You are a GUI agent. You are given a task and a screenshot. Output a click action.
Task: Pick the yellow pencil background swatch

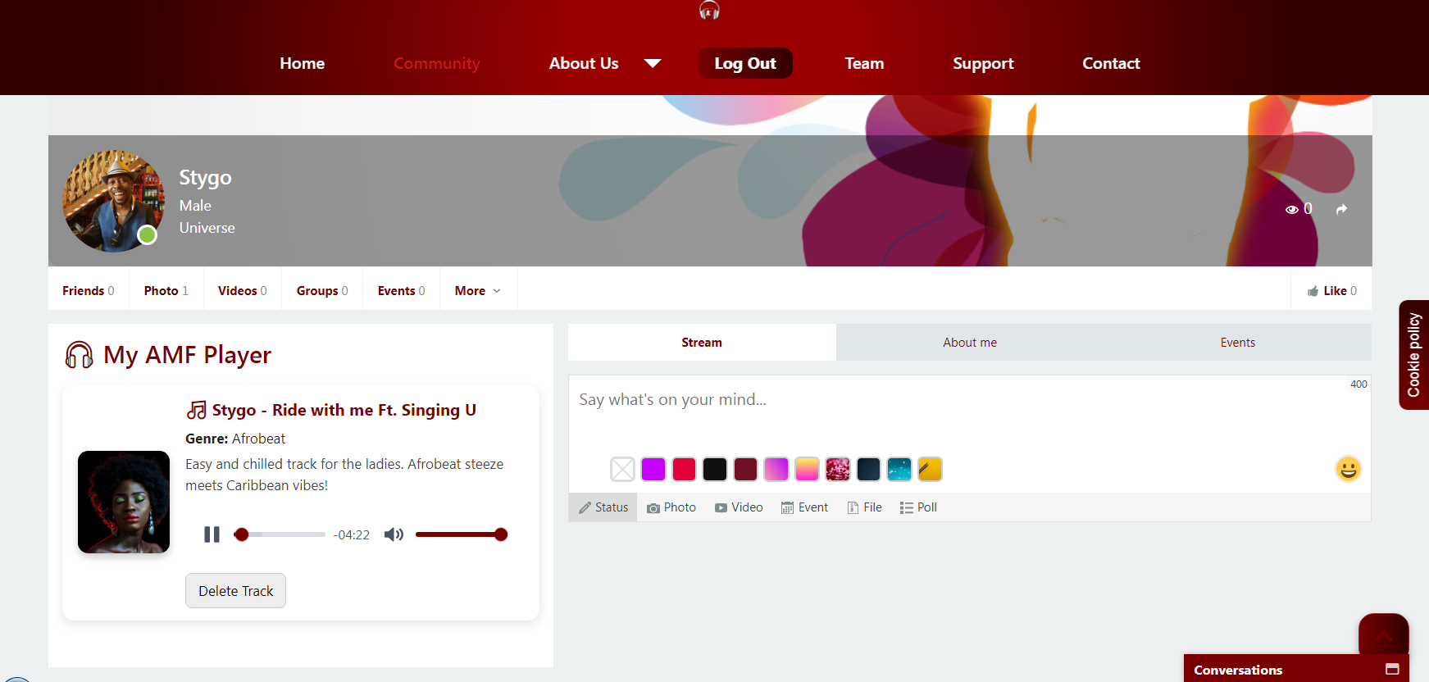point(931,469)
